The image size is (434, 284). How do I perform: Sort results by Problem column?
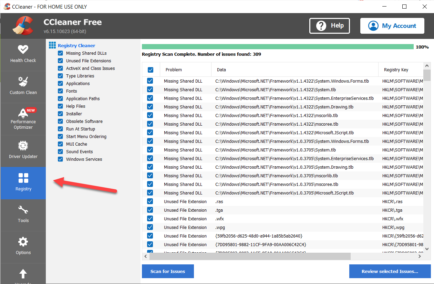coord(186,70)
